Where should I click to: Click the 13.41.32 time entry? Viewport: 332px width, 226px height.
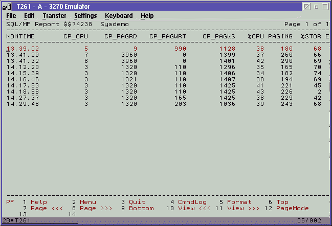tap(23, 61)
